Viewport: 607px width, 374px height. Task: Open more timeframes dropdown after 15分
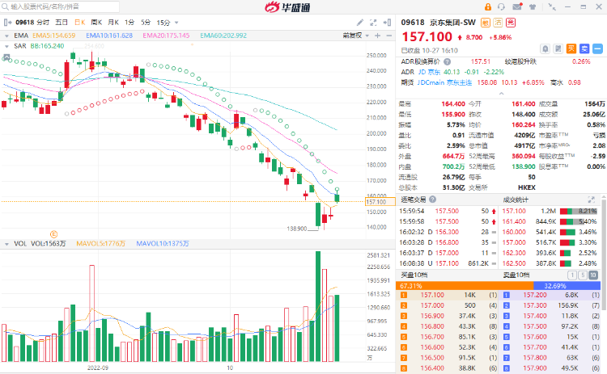click(x=176, y=23)
